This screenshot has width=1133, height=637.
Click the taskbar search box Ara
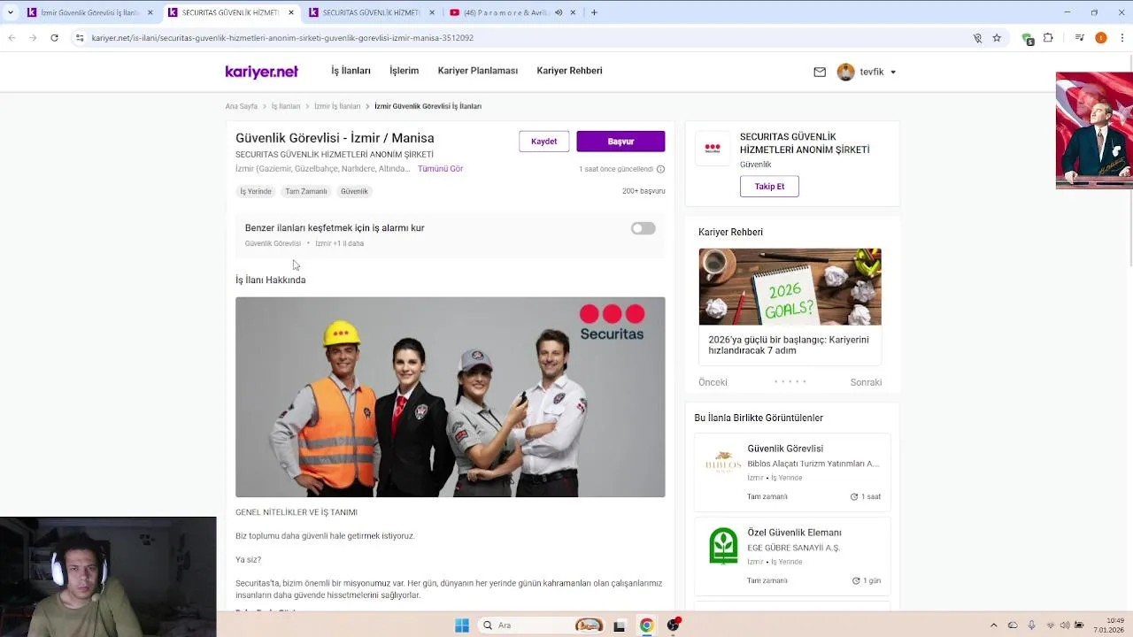point(542,625)
